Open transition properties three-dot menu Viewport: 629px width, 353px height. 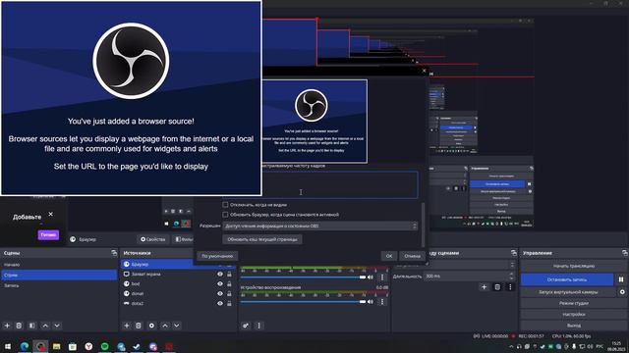tap(510, 287)
